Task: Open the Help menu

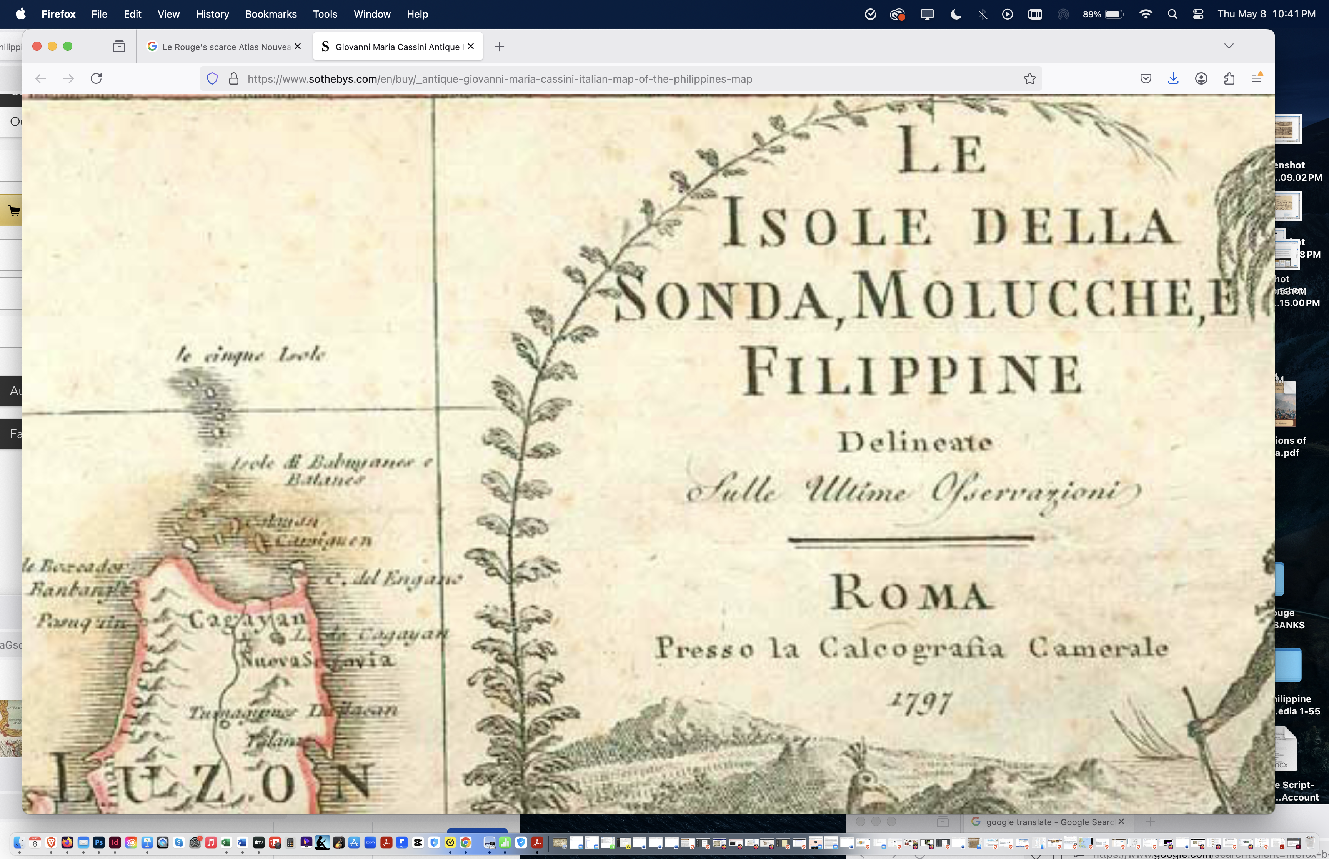Action: tap(417, 14)
